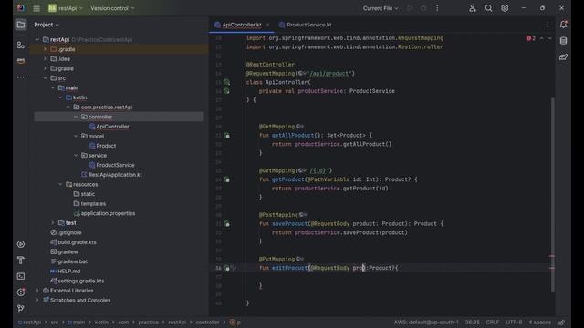Show more tool windows ellipsis

click(21, 77)
